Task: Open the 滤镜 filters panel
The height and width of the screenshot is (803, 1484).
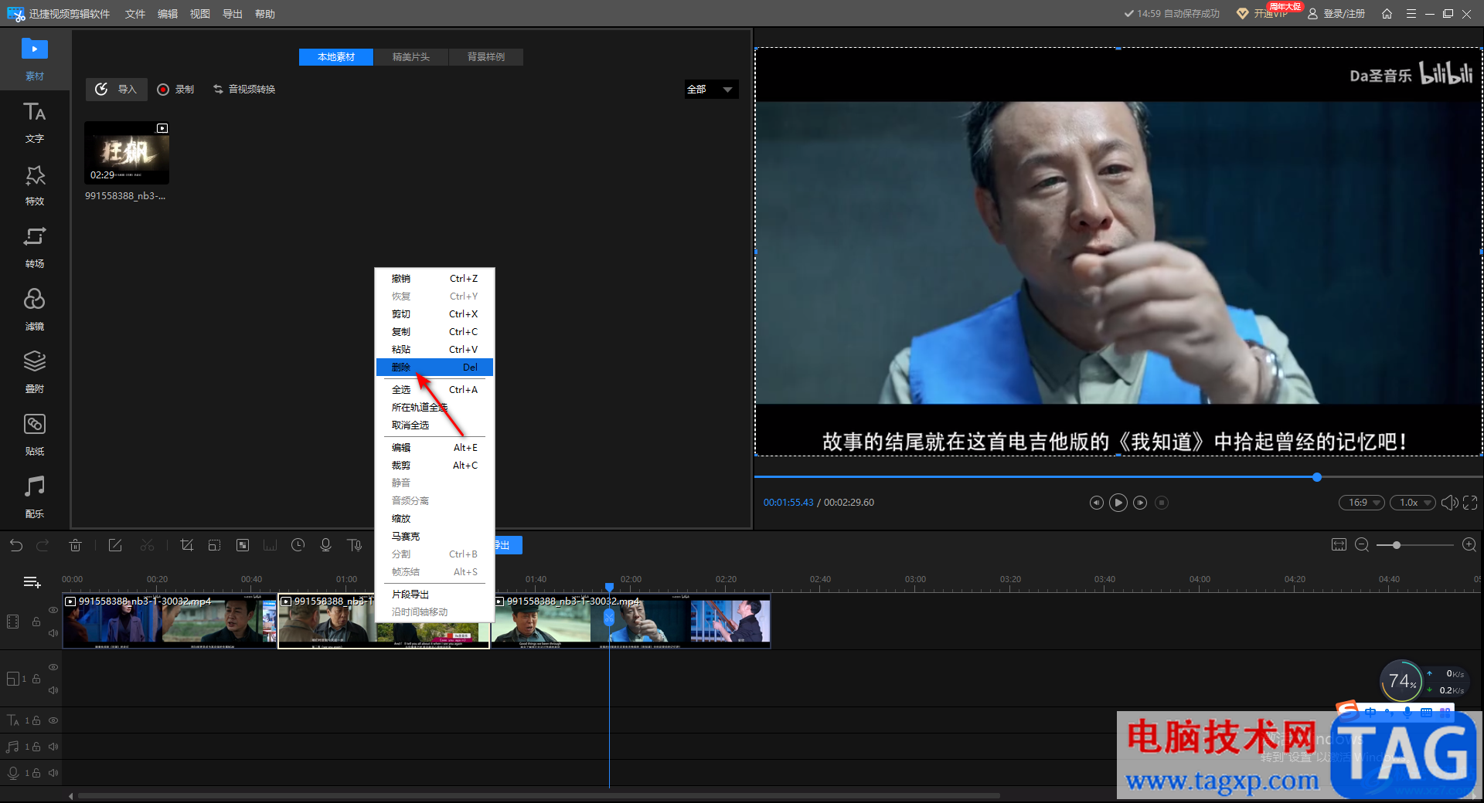Action: point(35,310)
